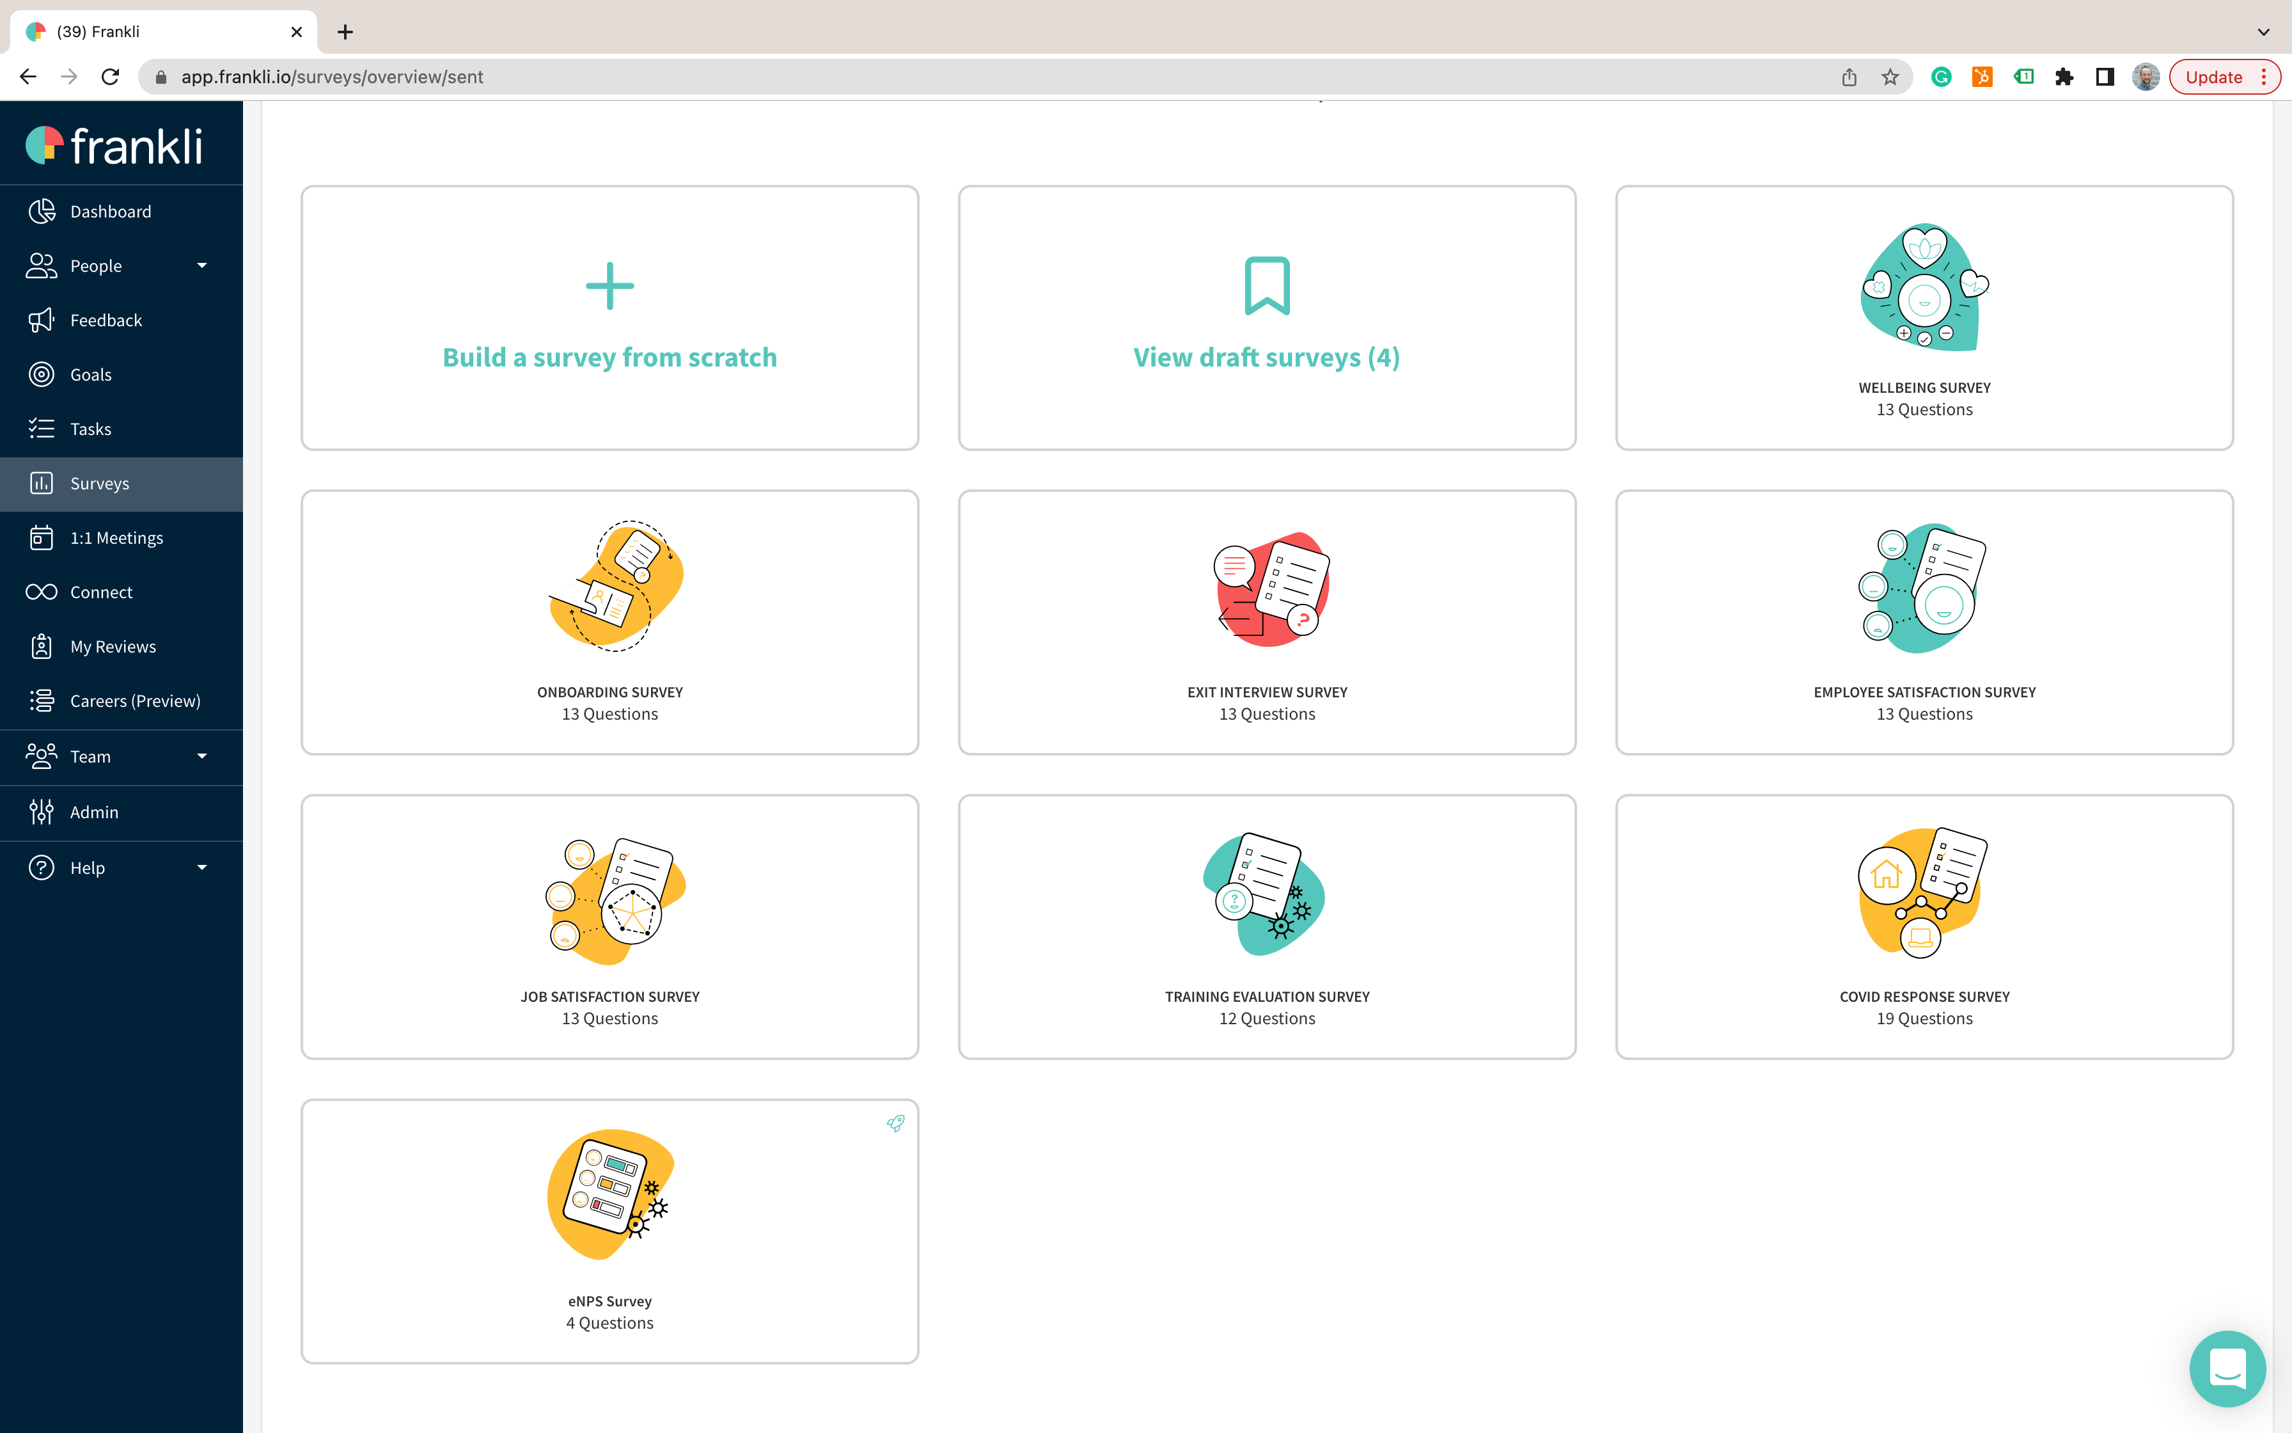
Task: Click the rocket icon on eNPS card
Action: [896, 1123]
